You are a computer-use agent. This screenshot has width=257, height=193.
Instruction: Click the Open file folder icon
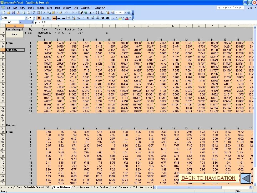point(9,13)
